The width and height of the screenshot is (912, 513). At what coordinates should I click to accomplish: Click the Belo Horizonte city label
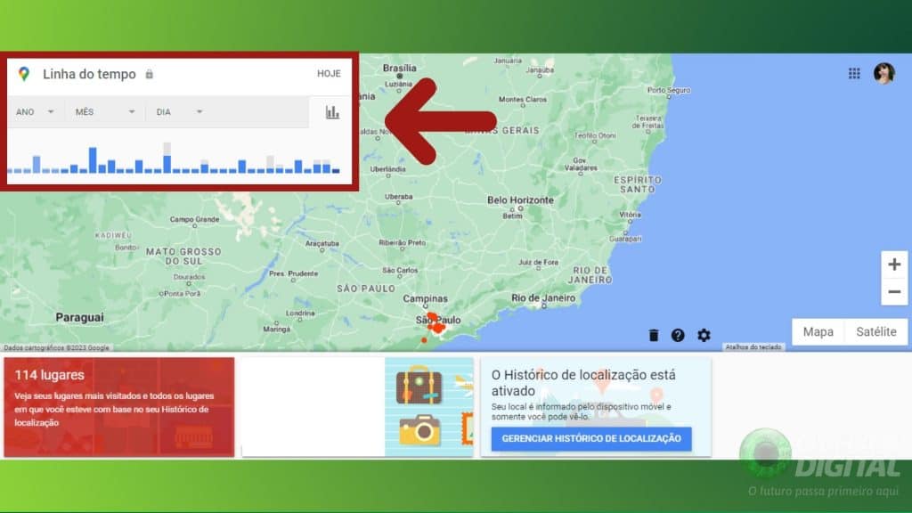[520, 200]
